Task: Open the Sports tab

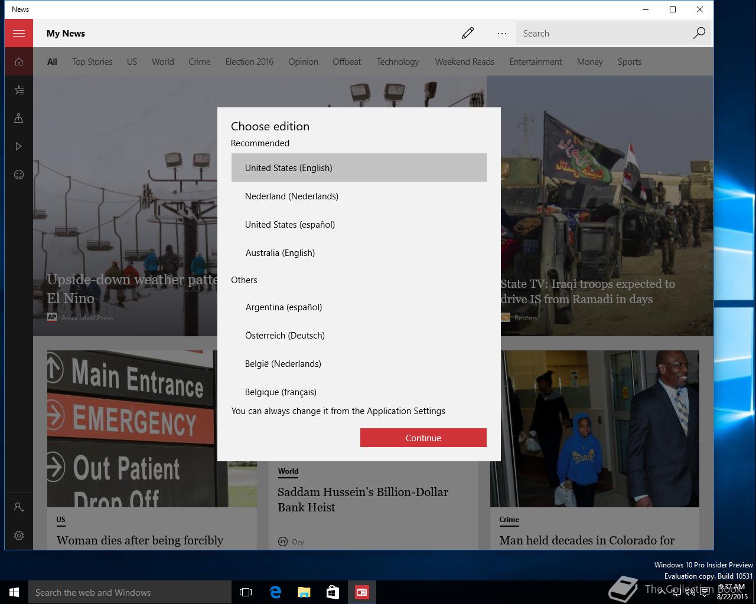Action: click(x=630, y=61)
